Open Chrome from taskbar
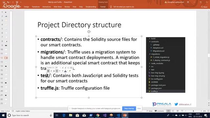Screen dimensions: 210x118 pos(98,115)
